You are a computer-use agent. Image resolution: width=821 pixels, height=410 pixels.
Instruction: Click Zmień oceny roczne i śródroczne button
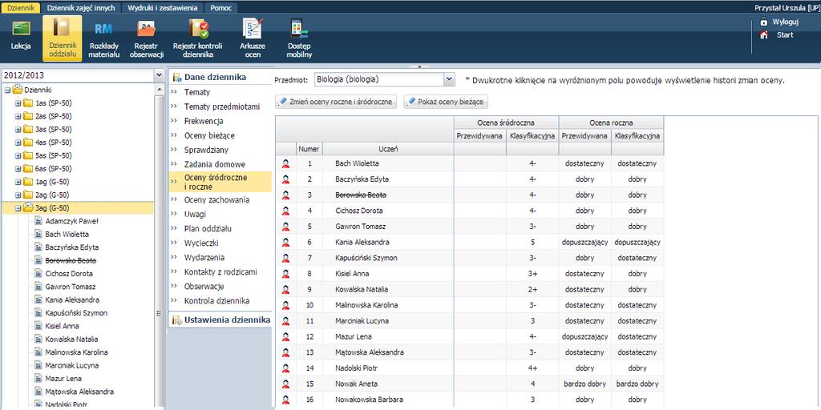click(x=336, y=102)
